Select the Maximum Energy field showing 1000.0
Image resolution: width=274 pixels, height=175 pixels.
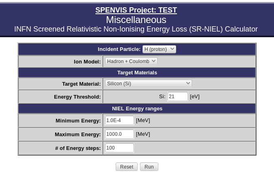point(119,134)
